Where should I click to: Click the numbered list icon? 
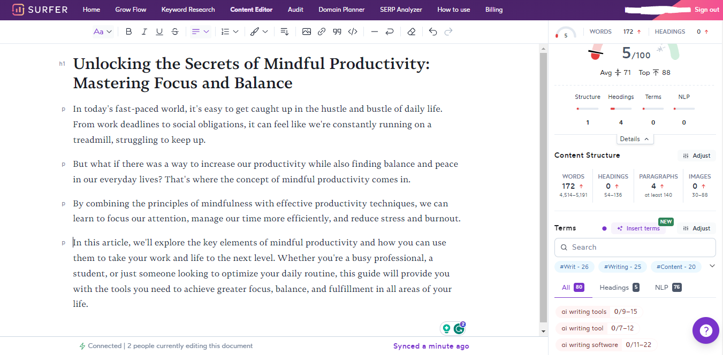point(225,32)
